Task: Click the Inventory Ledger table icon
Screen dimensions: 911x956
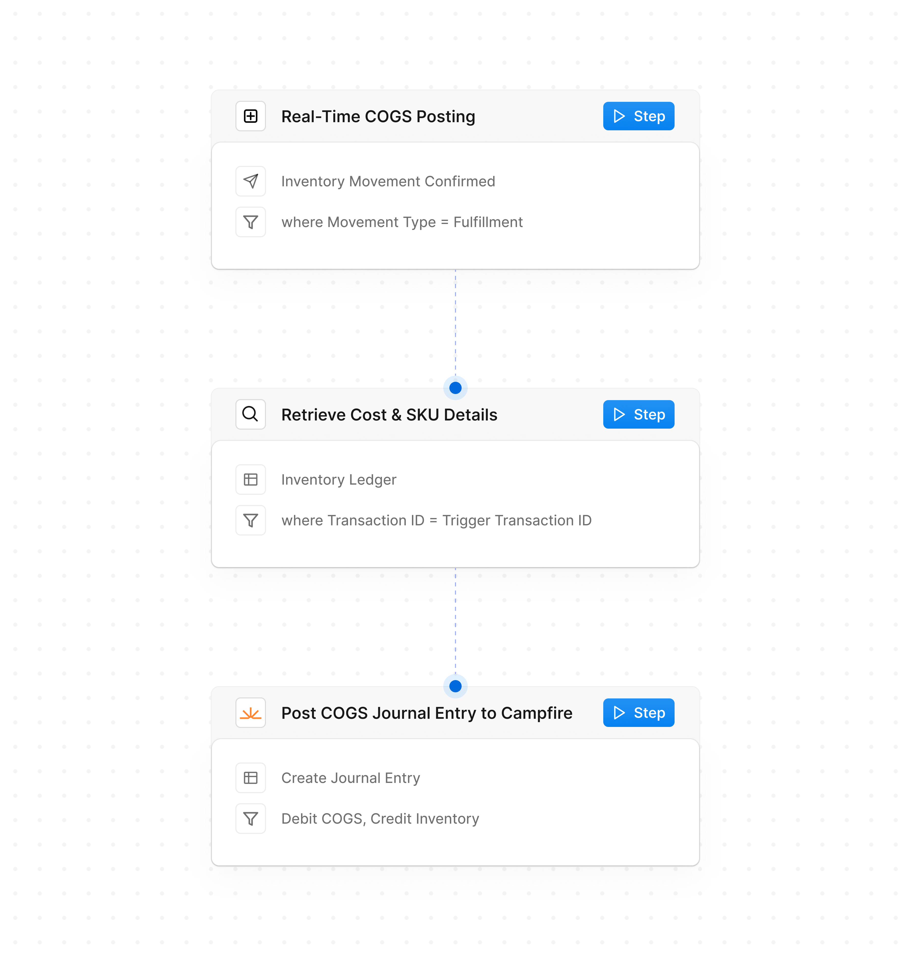Action: click(250, 479)
